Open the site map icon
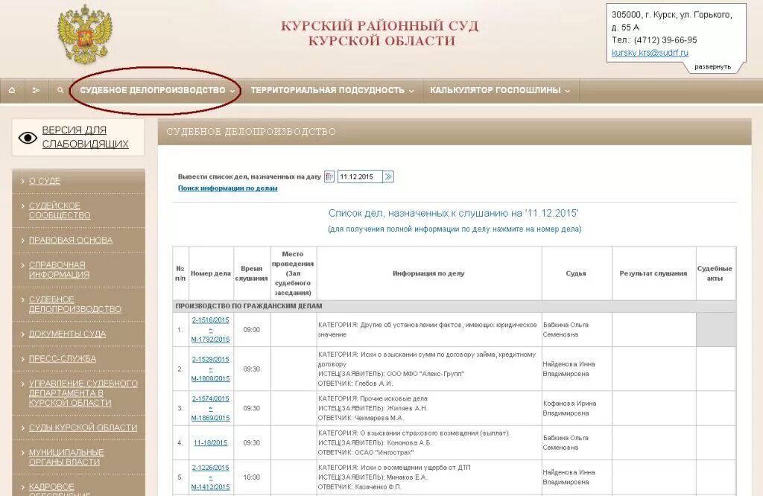 36,90
